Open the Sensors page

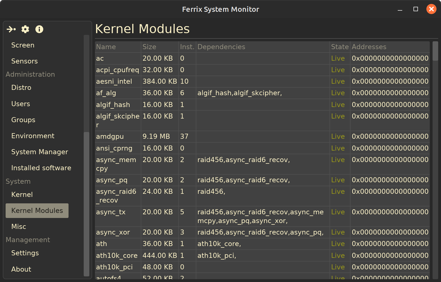pyautogui.click(x=24, y=61)
